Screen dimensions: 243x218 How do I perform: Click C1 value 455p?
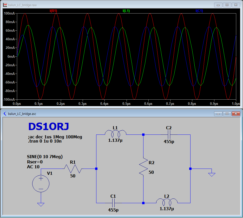click(113, 210)
